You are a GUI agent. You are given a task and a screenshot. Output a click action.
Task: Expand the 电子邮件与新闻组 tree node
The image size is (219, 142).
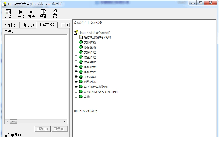[76, 86]
